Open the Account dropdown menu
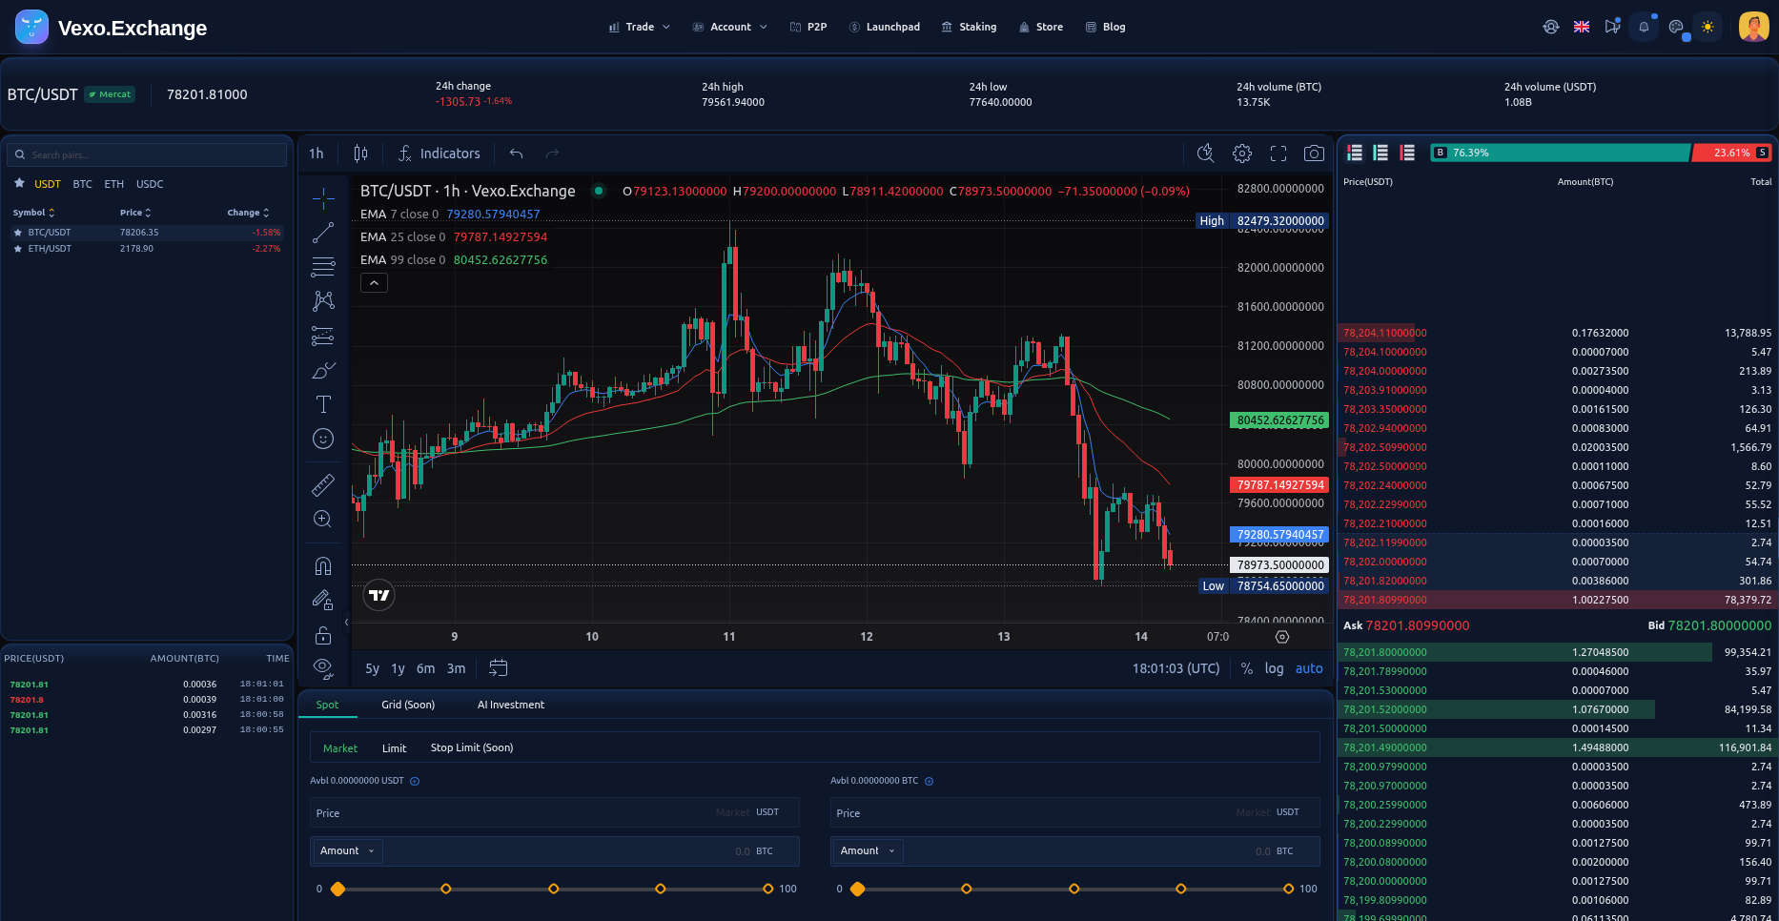This screenshot has height=921, width=1779. click(730, 27)
